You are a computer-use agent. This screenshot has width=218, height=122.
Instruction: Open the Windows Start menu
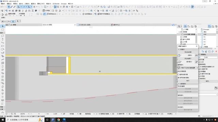click(2, 120)
